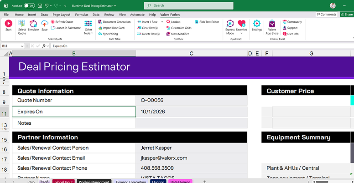Open Data Hygiene sheet tab
This screenshot has height=183, width=354.
[180, 182]
